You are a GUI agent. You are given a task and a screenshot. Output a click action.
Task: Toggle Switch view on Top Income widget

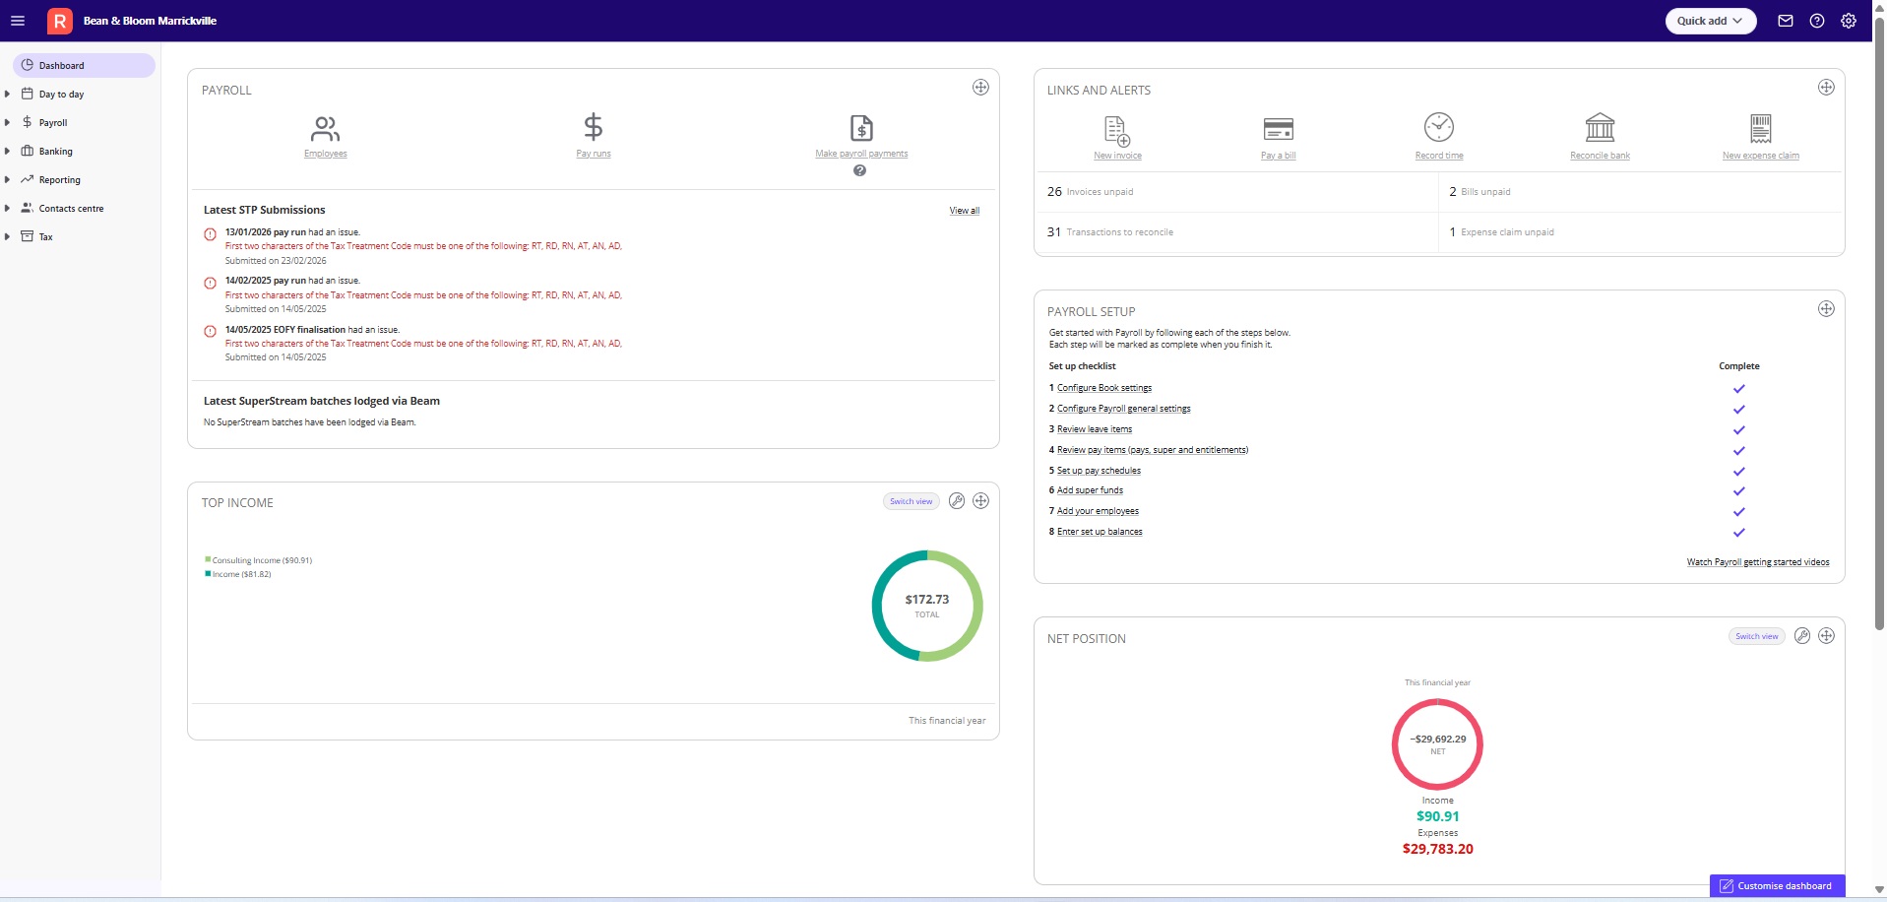pyautogui.click(x=911, y=501)
